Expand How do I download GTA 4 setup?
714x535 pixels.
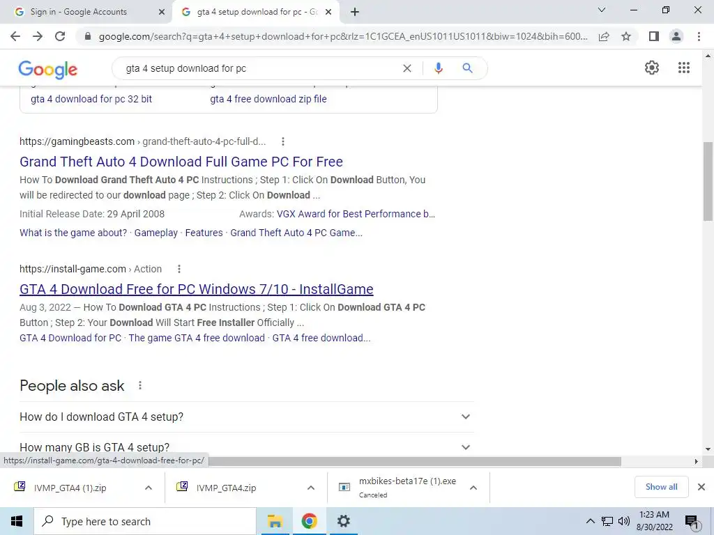click(247, 417)
